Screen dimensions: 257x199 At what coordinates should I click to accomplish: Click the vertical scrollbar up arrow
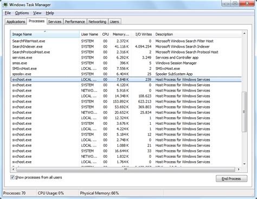[244, 34]
